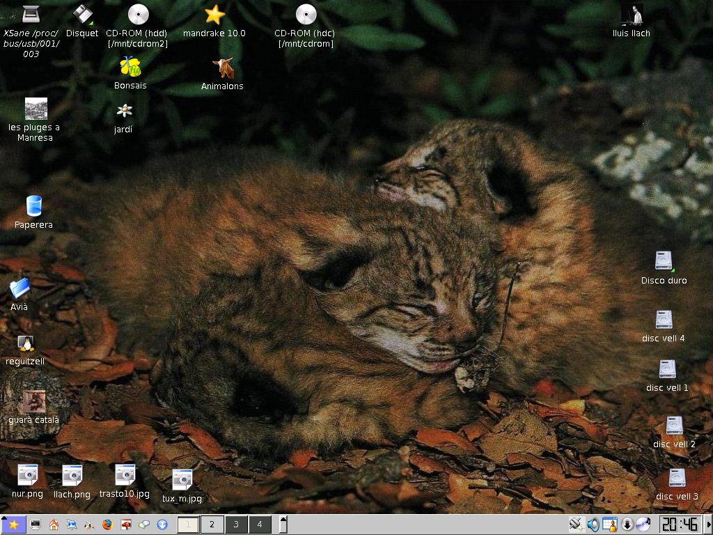Open the Disco duro drive icon
The image size is (713, 535).
point(664,261)
